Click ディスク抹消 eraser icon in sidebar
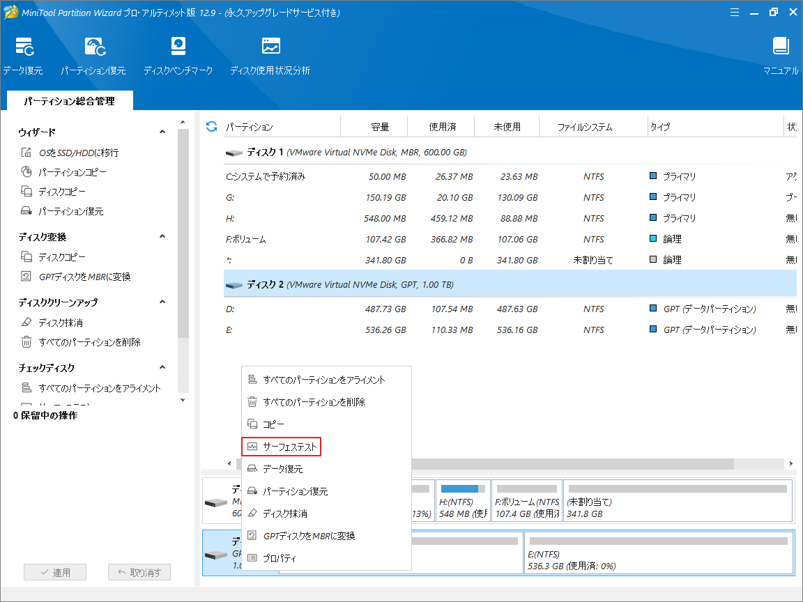The image size is (803, 602). (x=26, y=323)
